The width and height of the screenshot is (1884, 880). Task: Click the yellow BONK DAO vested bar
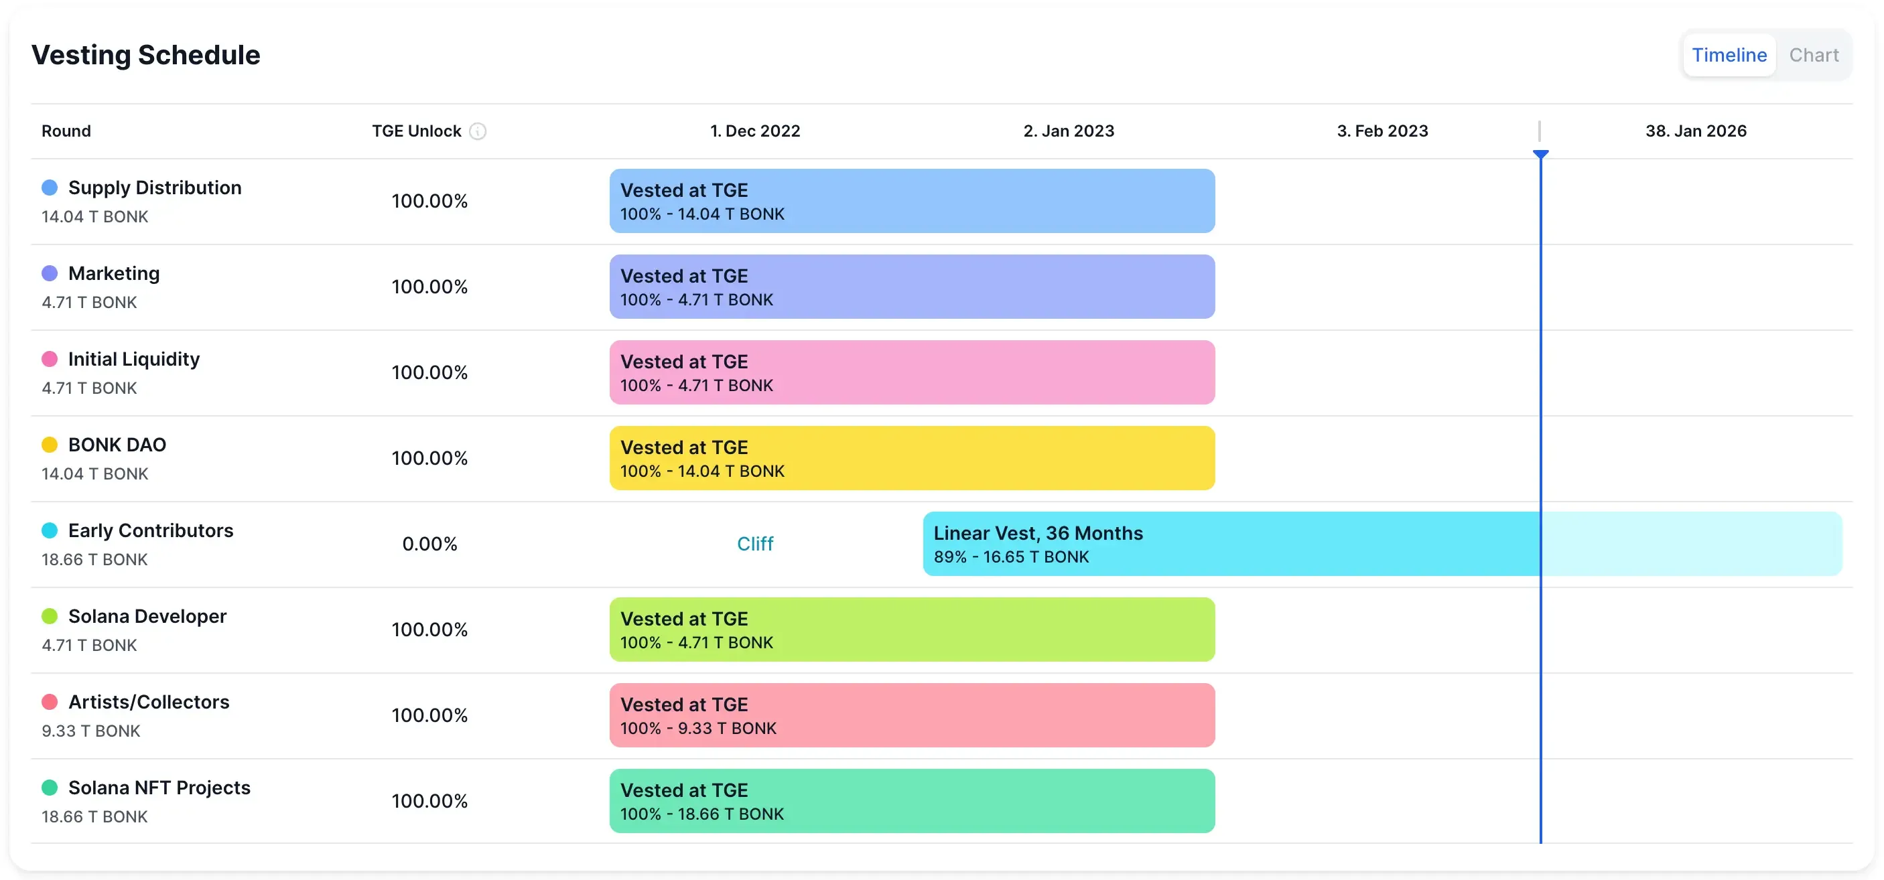pos(912,457)
